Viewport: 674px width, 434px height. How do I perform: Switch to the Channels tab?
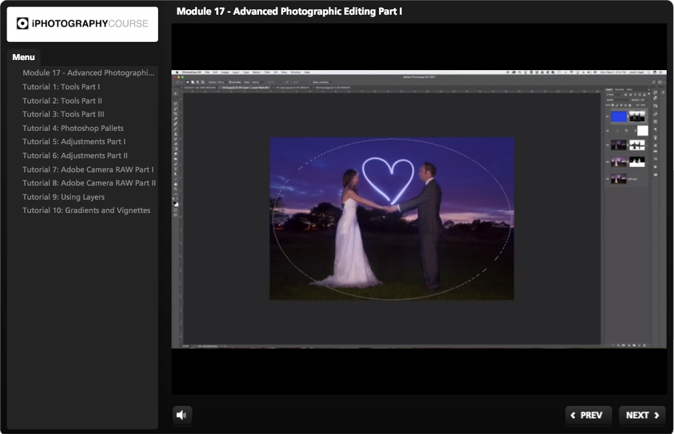click(x=619, y=89)
